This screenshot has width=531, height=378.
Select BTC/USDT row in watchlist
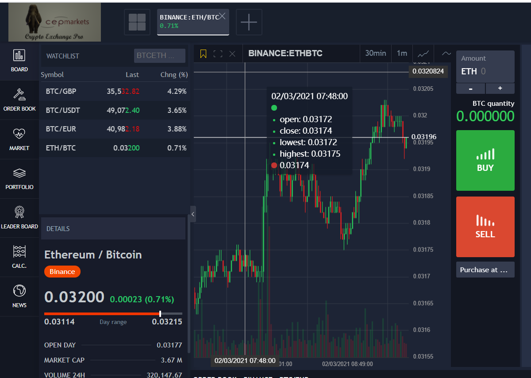[115, 110]
